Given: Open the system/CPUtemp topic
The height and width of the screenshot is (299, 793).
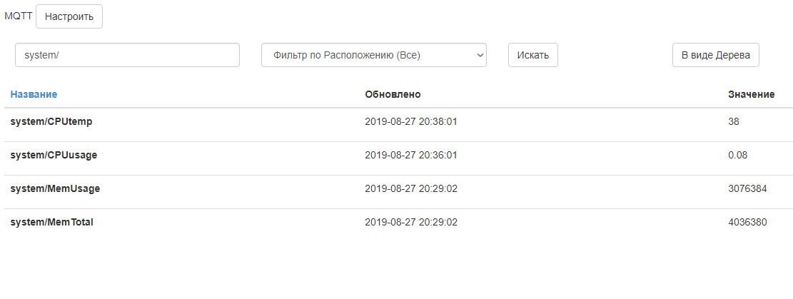Looking at the screenshot, I should click(51, 121).
